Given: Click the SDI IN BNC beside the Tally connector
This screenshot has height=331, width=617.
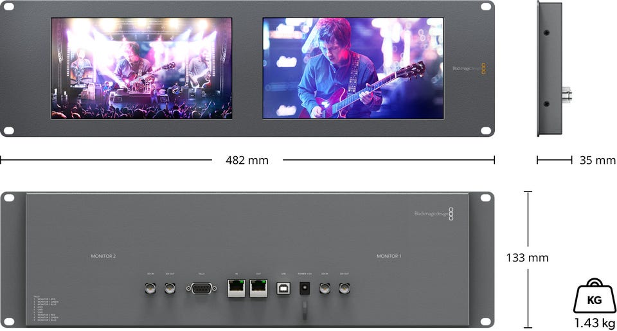Looking at the screenshot, I should (150, 289).
